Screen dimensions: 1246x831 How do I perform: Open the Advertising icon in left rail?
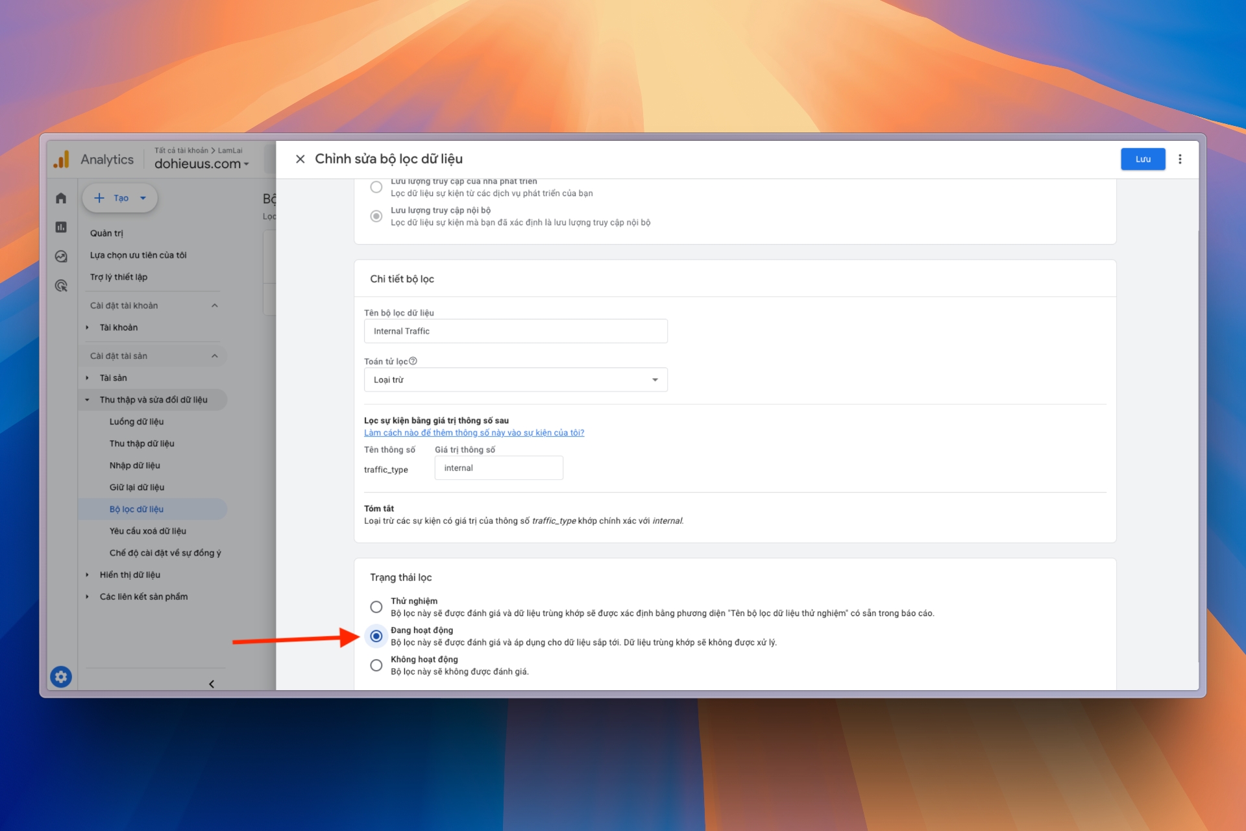[61, 286]
